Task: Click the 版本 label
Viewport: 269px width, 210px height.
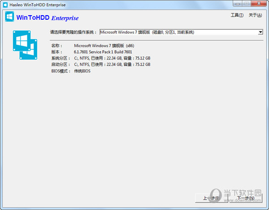Action: pos(57,52)
